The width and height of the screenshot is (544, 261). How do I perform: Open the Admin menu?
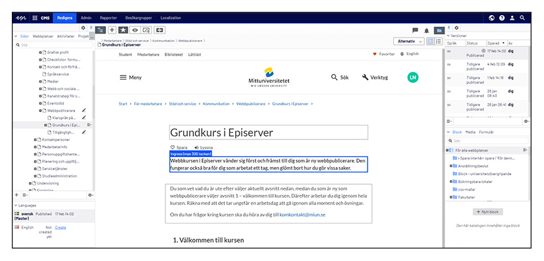[x=86, y=18]
